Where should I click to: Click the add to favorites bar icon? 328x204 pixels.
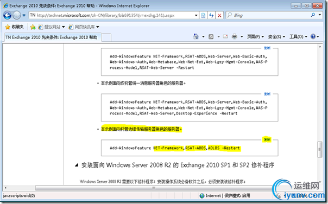coord(33,27)
